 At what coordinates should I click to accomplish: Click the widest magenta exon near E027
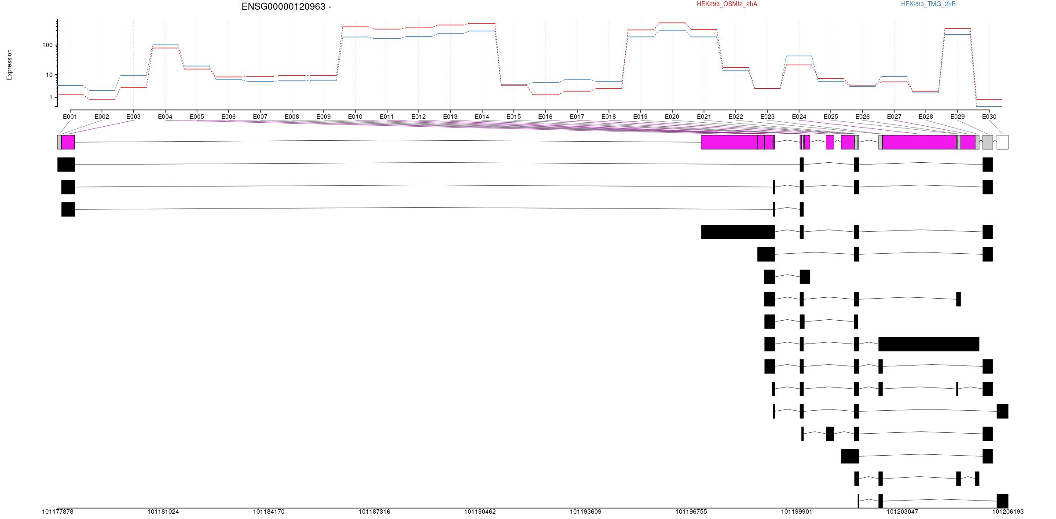pos(920,142)
